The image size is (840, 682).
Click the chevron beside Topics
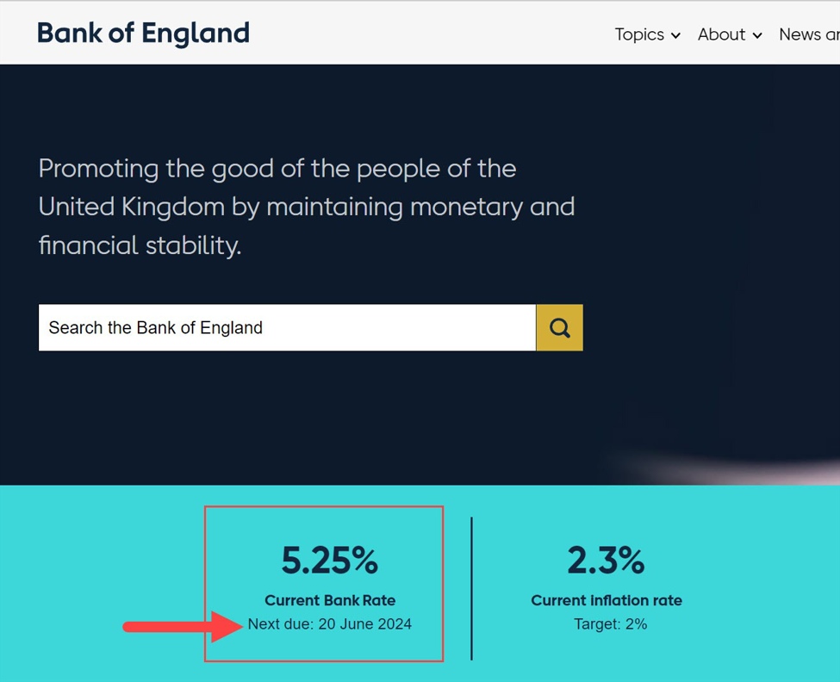tap(675, 35)
